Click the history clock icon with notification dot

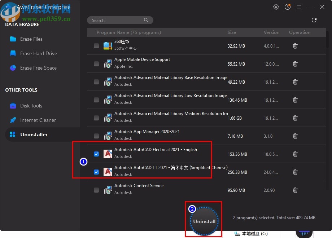pyautogui.click(x=288, y=7)
